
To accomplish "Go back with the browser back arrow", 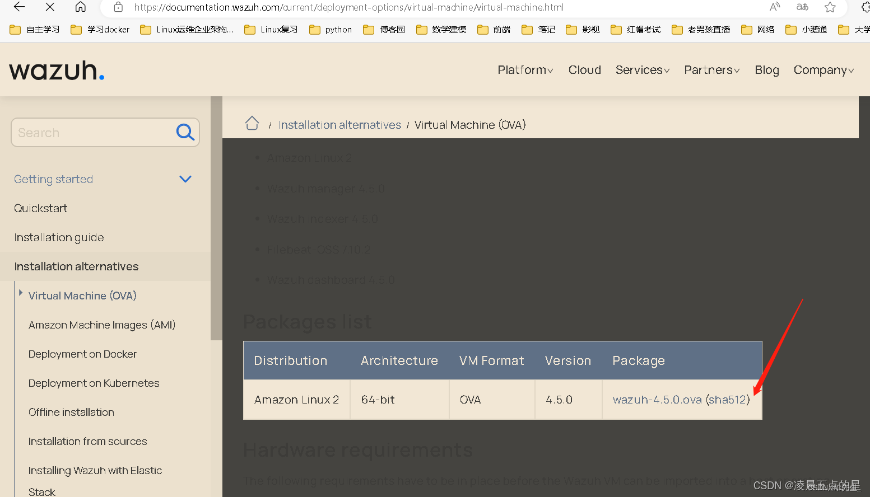I will click(x=20, y=7).
